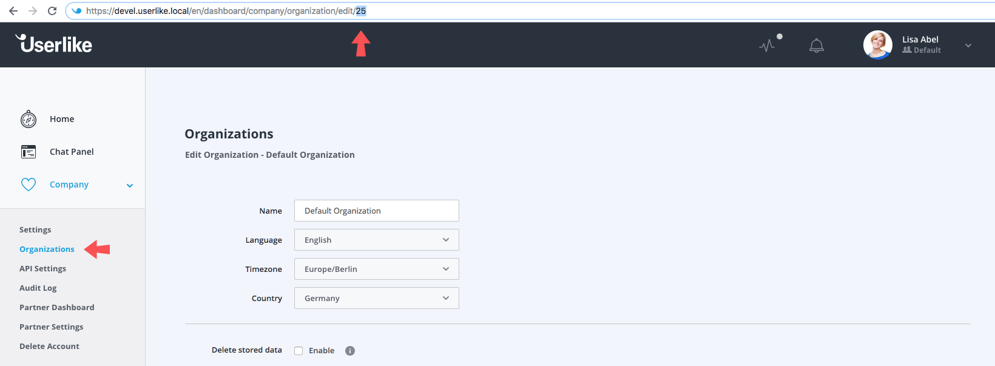This screenshot has width=995, height=366.
Task: Click the info icon beside Enable
Action: pyautogui.click(x=350, y=351)
